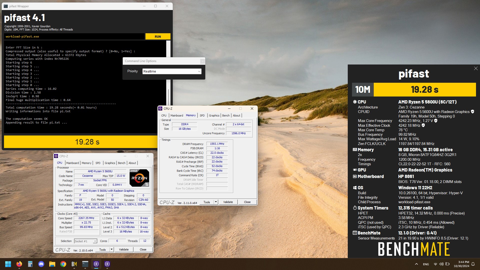Screen dimensions: 480x270
Task: Show hidden system tray icons
Action: [x=416, y=264]
